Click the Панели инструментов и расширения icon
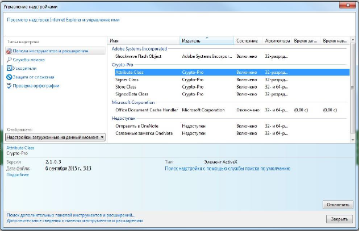The image size is (359, 233). [9, 51]
